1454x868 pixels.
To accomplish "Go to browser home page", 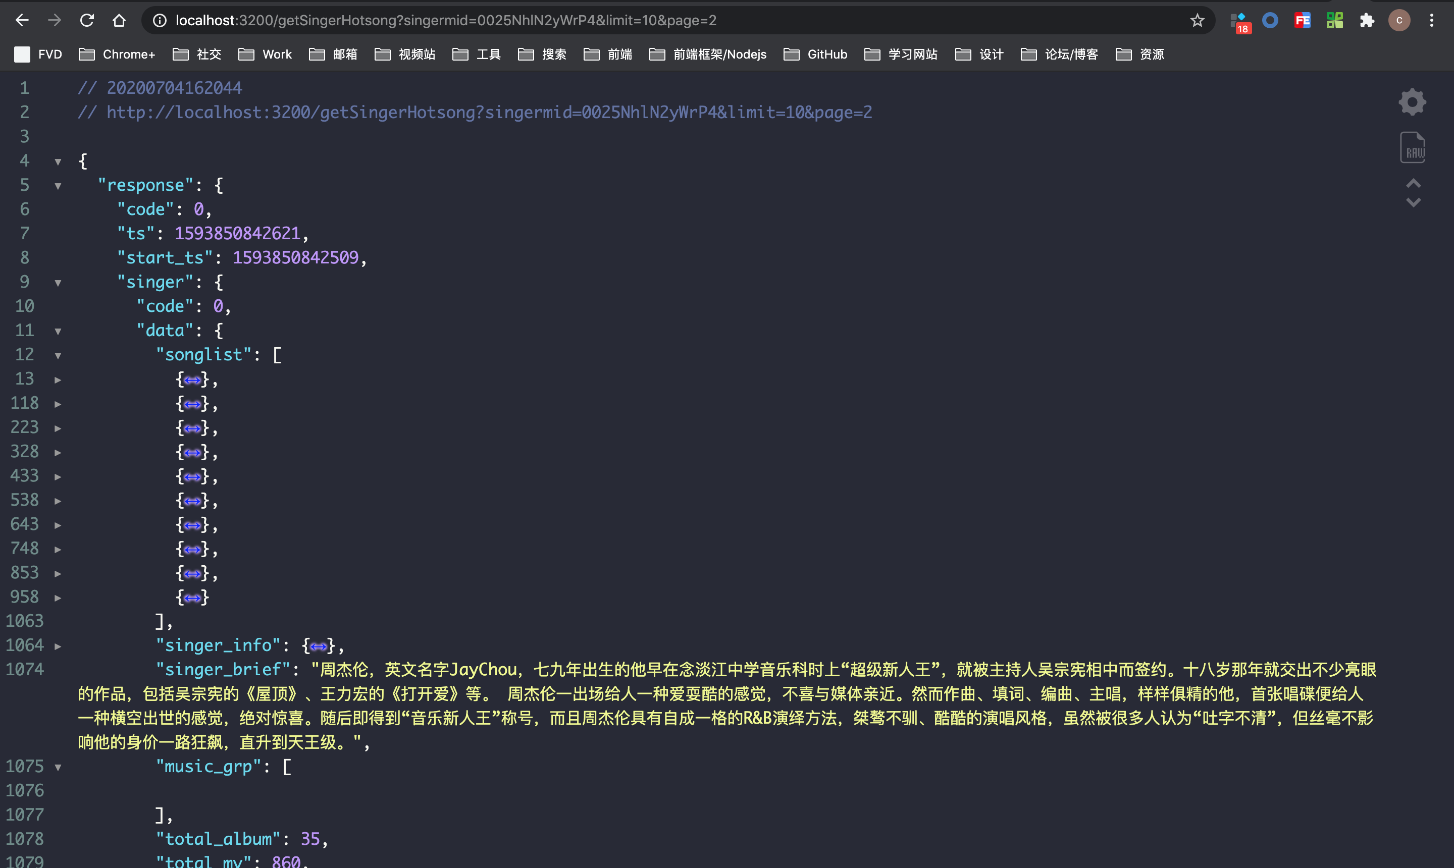I will coord(119,21).
